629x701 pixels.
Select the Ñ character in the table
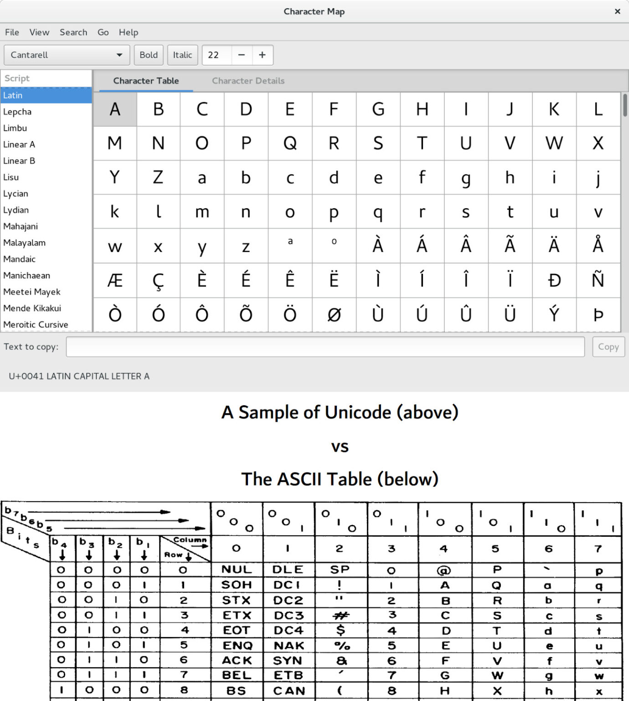click(598, 280)
